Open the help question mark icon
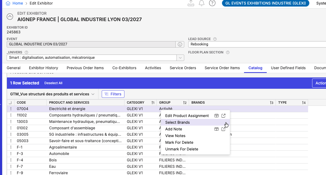This screenshot has width=326, height=175. tap(212, 3)
